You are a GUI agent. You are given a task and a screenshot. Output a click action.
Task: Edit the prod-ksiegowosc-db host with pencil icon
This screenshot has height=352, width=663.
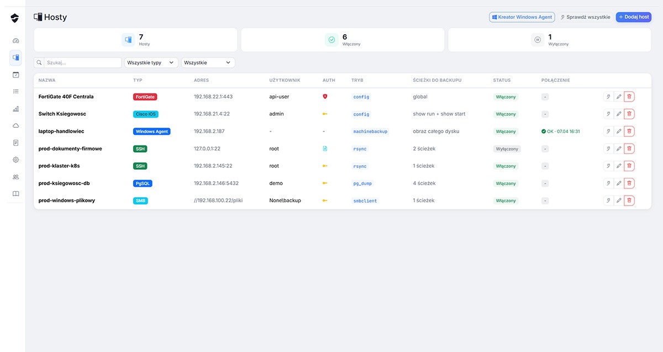coord(619,183)
